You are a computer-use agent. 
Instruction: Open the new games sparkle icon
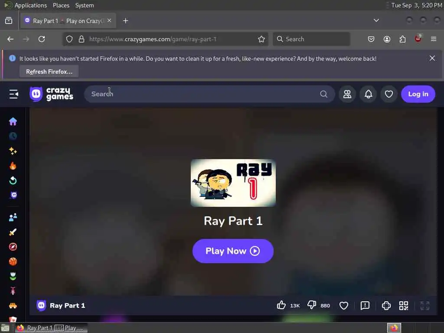pos(13,151)
